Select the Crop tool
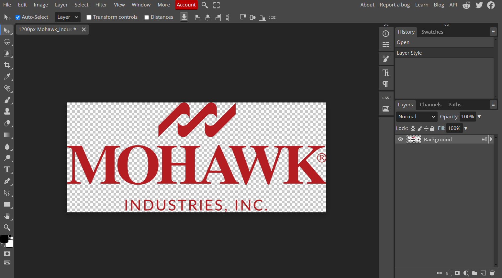 pyautogui.click(x=7, y=65)
